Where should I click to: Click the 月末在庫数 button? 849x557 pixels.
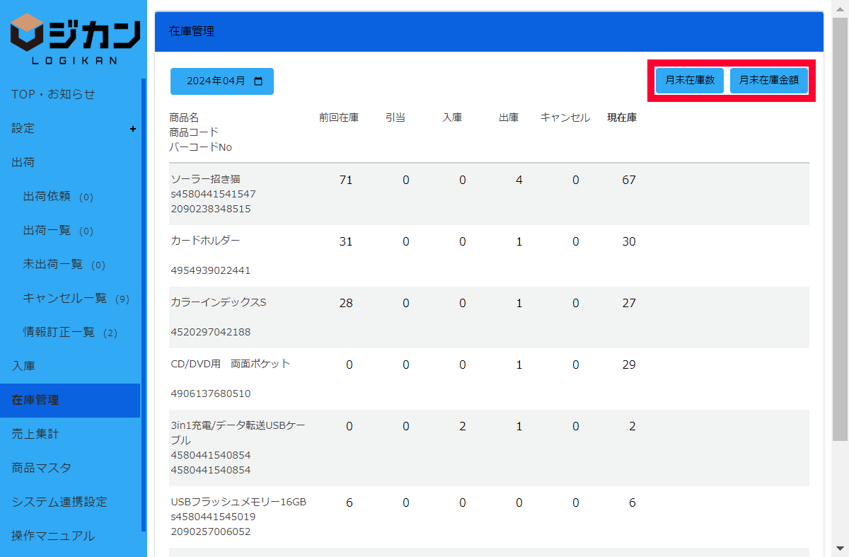(690, 81)
